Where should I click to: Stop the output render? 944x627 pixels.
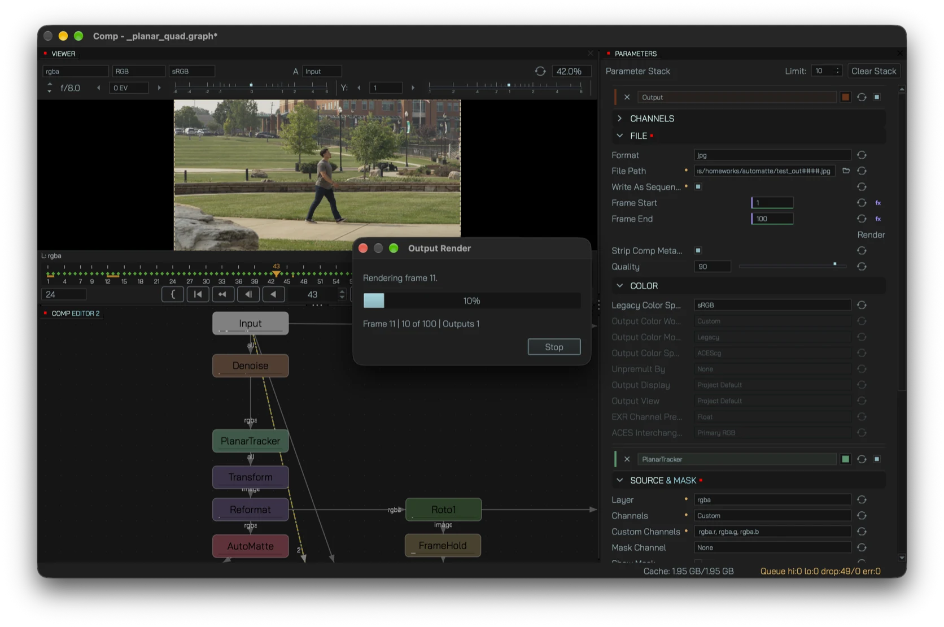pyautogui.click(x=554, y=347)
